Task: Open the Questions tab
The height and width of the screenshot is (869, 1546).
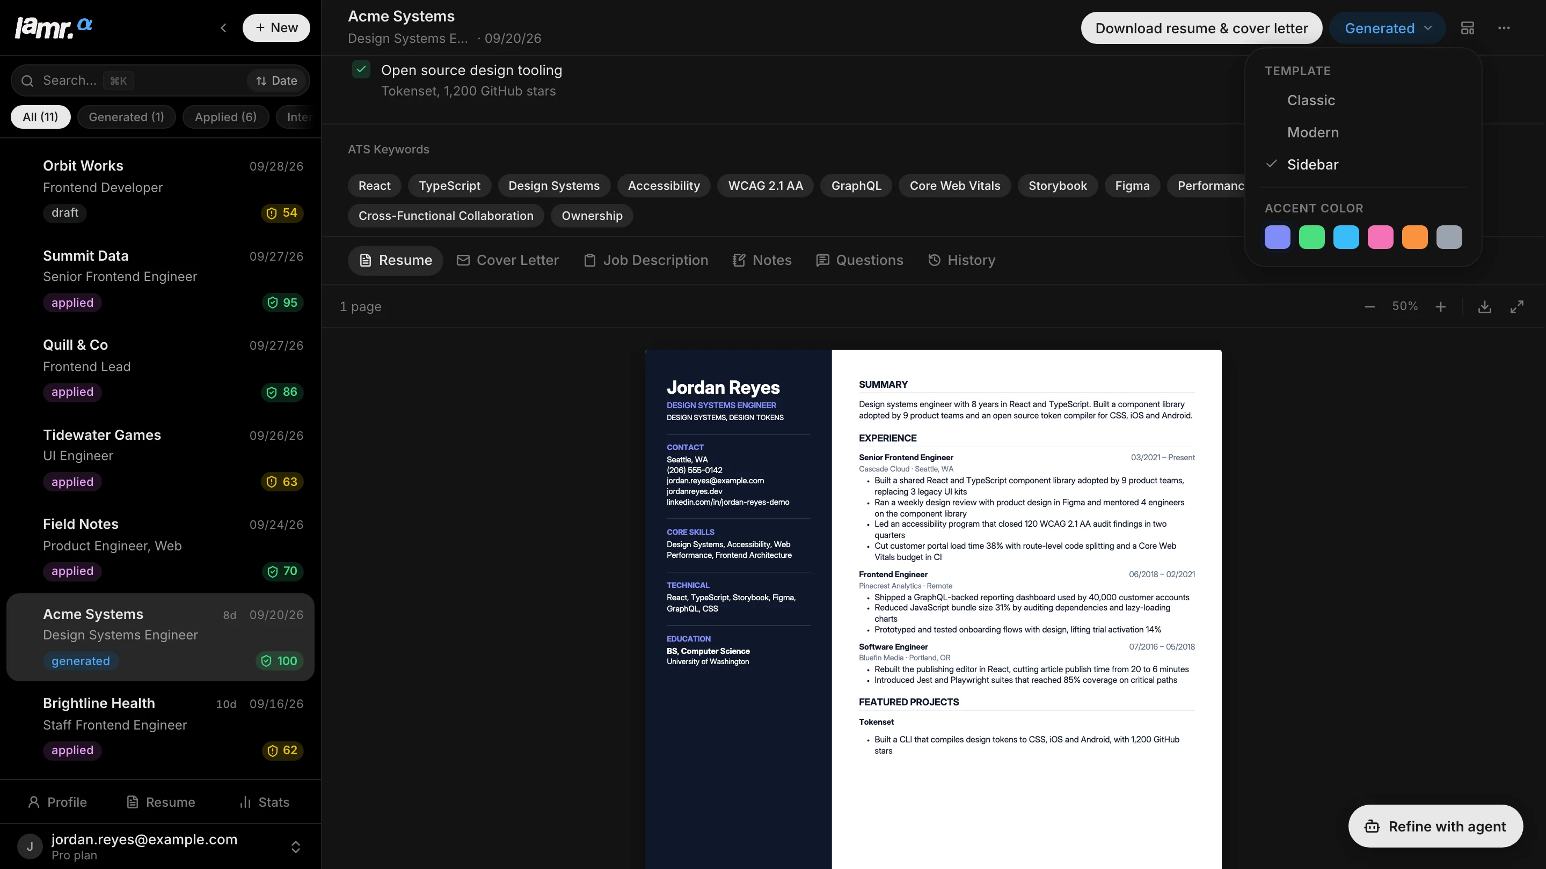Action: pos(859,260)
